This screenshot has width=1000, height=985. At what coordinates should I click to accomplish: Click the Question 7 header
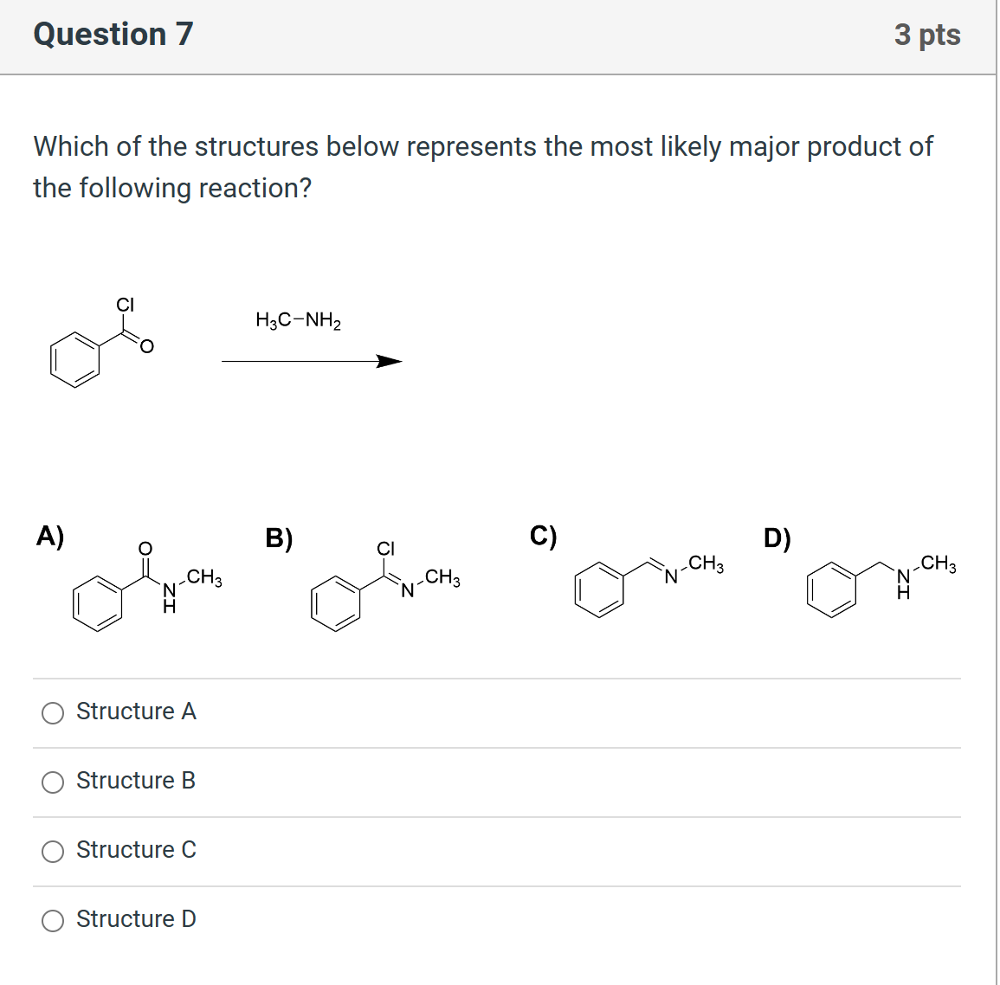112,35
